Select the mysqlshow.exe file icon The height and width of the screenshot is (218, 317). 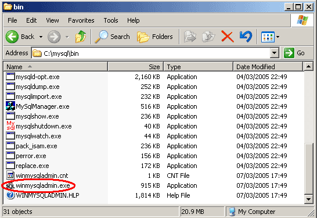point(10,116)
